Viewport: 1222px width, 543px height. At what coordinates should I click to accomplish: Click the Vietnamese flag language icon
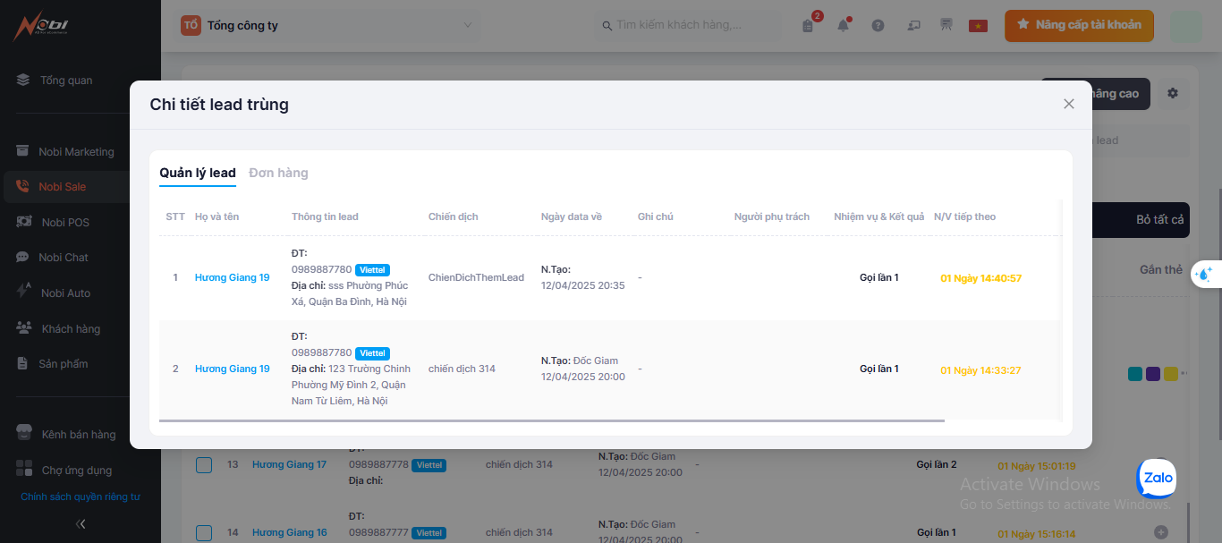pos(978,26)
